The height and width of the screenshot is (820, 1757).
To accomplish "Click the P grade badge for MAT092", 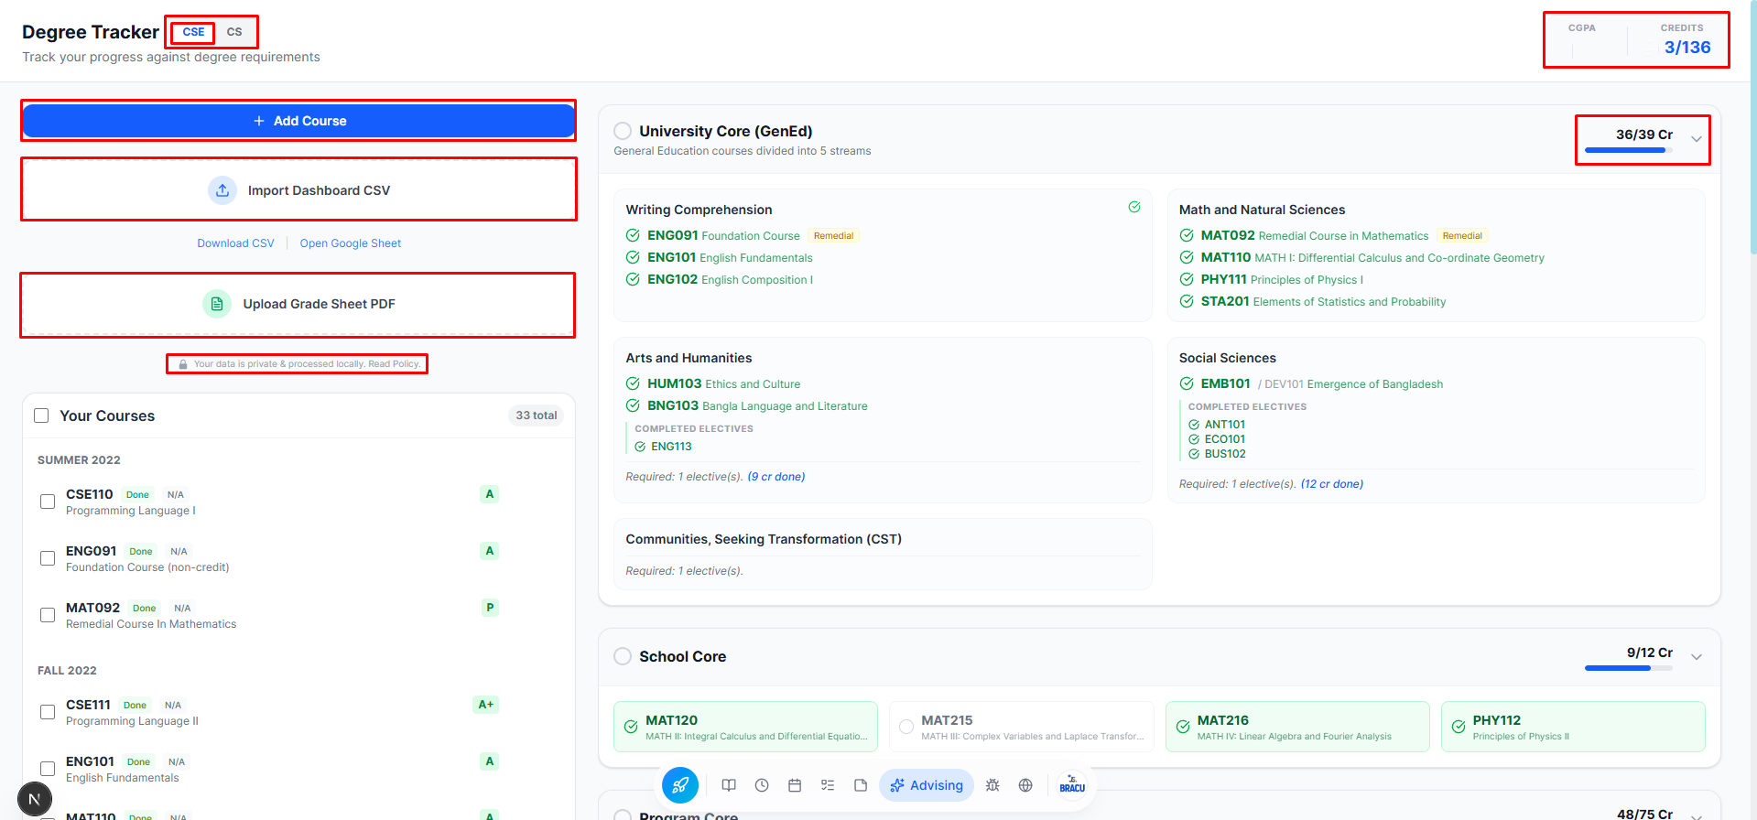I will click(490, 608).
